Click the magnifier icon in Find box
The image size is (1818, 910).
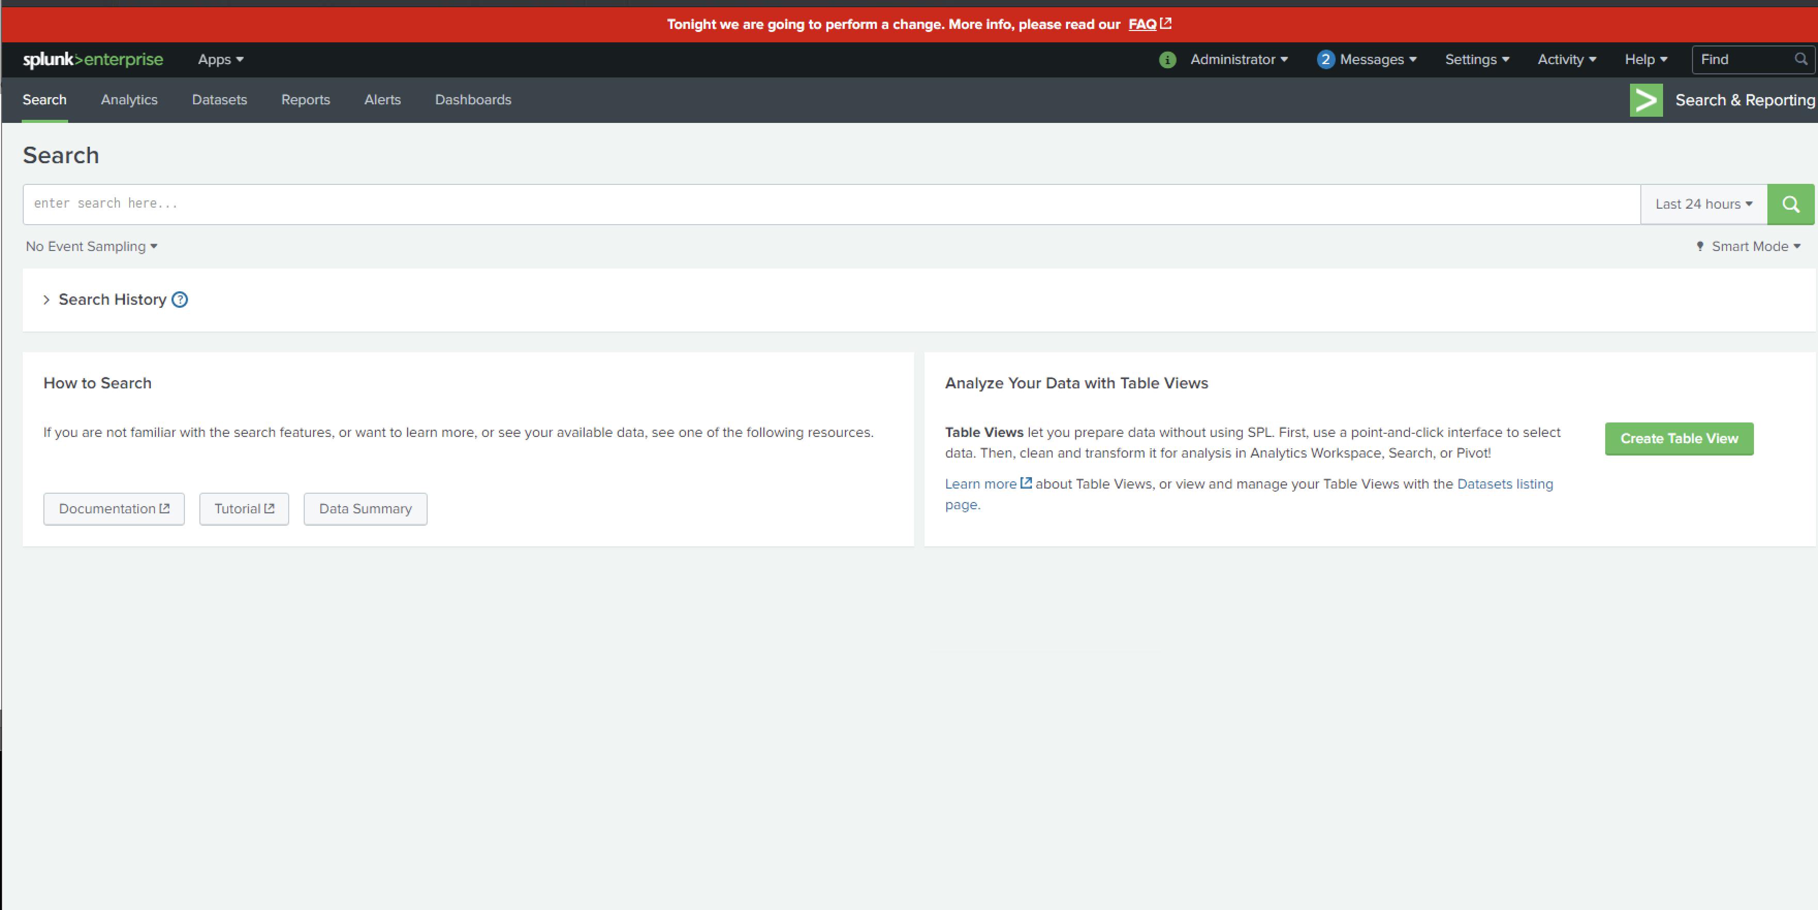click(1800, 59)
